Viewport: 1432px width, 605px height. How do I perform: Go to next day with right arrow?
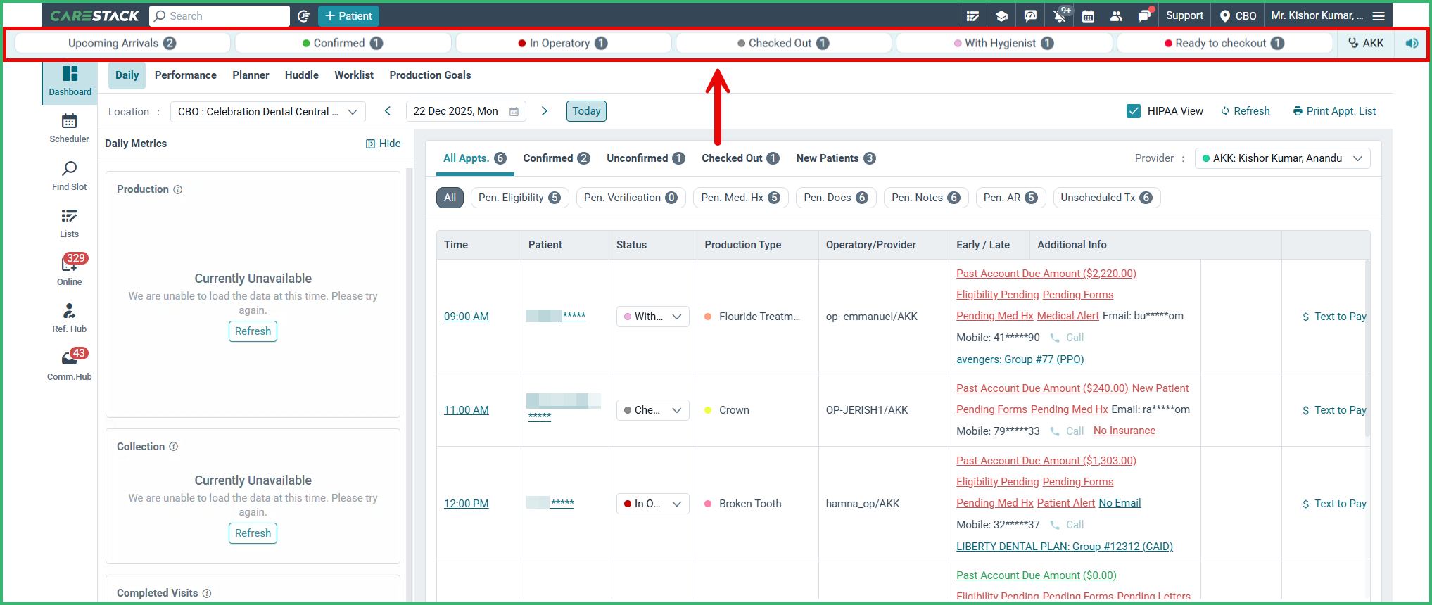pos(544,111)
